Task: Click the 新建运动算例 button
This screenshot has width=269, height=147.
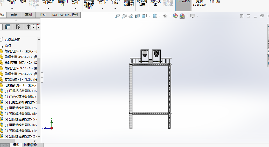Action: pos(129,3)
